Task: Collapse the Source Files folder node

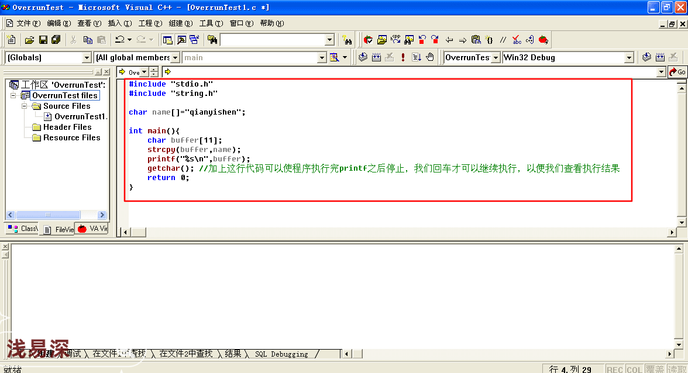Action: pyautogui.click(x=24, y=106)
